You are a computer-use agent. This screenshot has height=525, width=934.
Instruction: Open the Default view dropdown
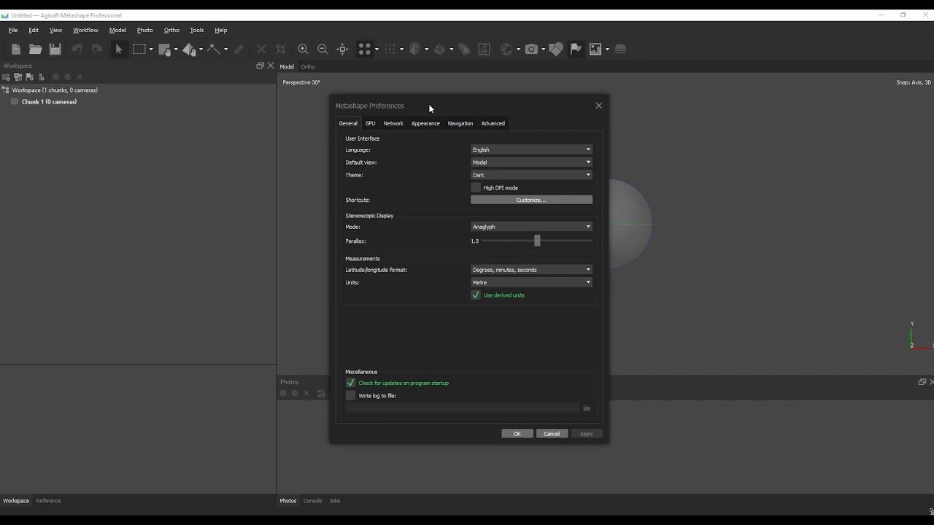click(531, 163)
